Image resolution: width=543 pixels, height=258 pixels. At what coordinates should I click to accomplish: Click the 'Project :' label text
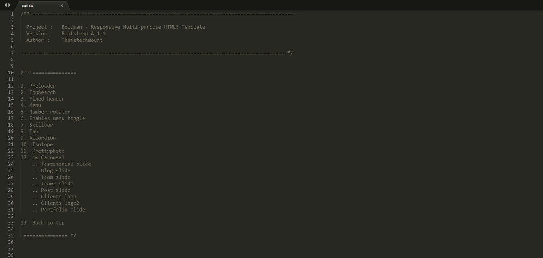pyautogui.click(x=40, y=27)
